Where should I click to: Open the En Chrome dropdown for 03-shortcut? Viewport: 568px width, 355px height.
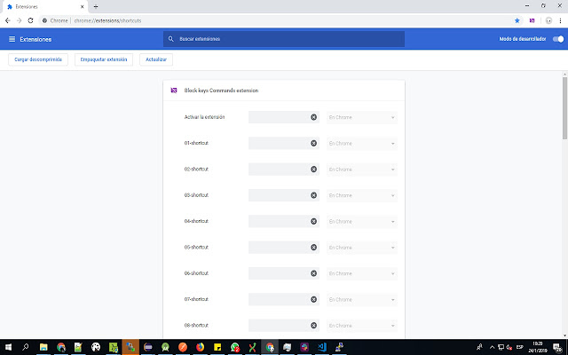(x=362, y=195)
